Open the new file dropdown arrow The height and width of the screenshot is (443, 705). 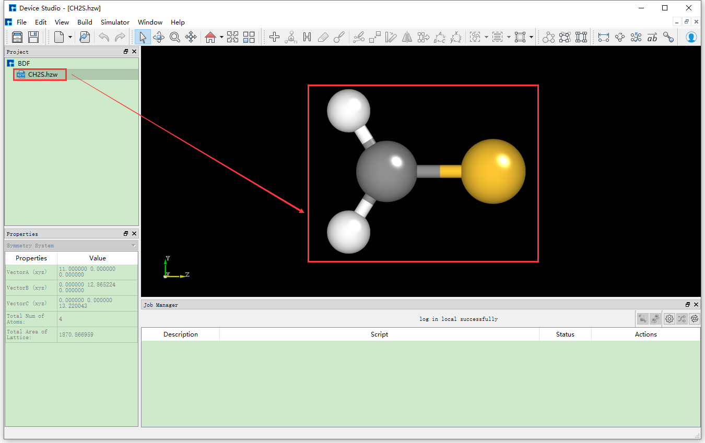(70, 37)
